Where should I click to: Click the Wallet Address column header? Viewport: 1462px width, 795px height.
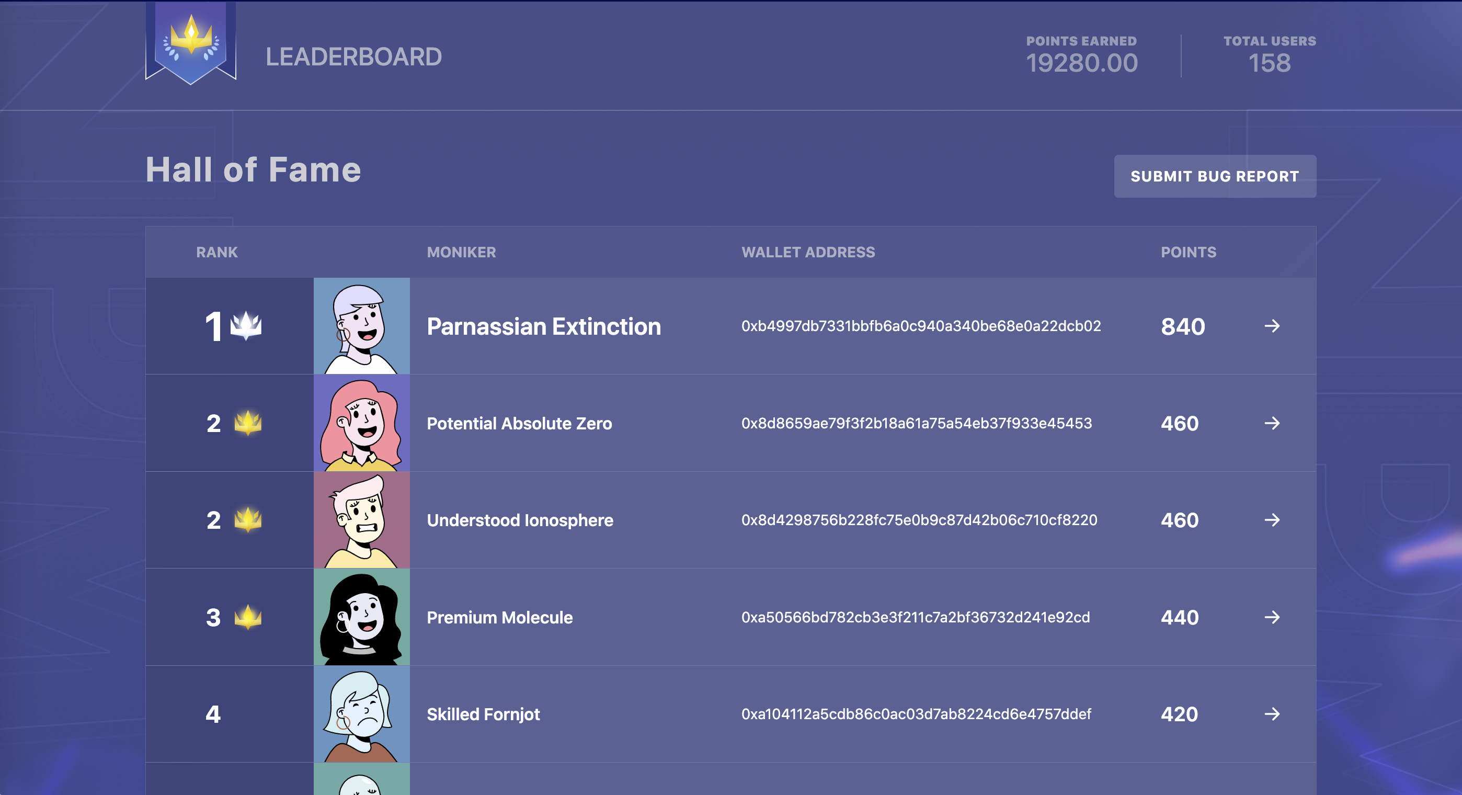[808, 252]
